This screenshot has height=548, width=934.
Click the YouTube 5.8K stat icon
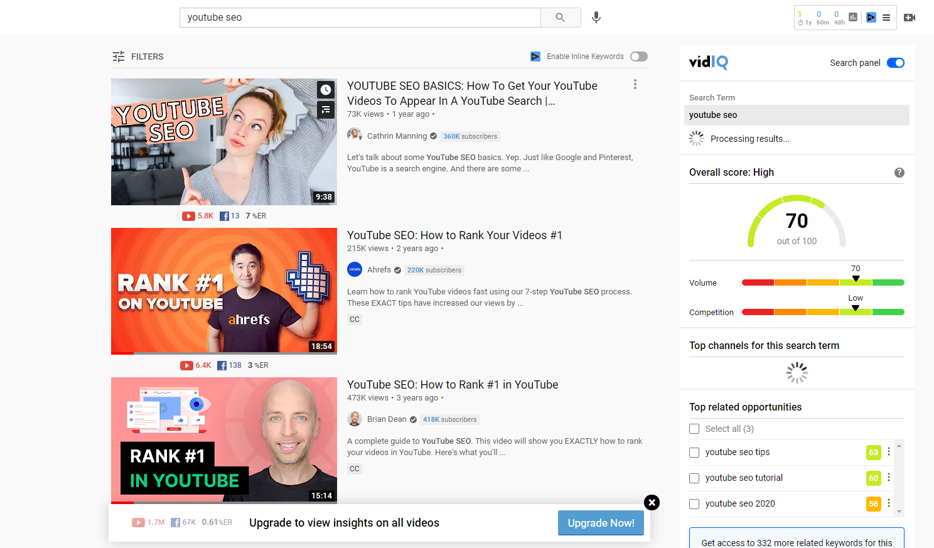(x=188, y=216)
